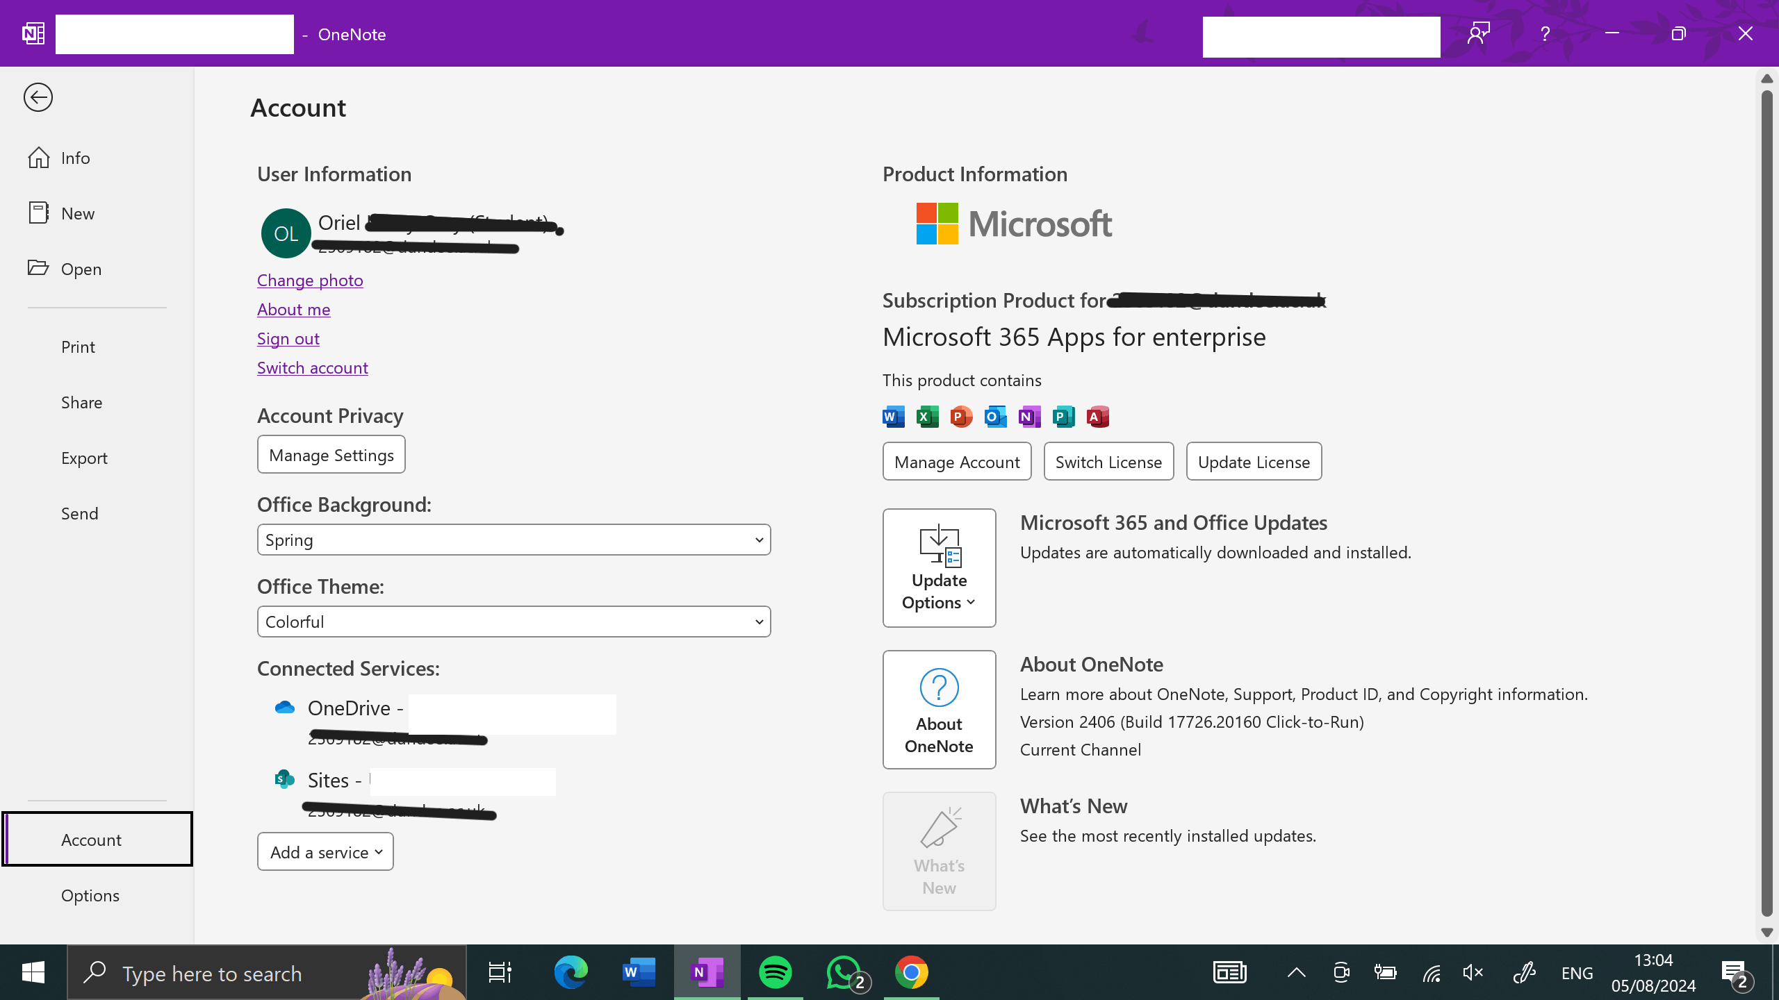Select Print in the backstage sidebar

pyautogui.click(x=97, y=347)
